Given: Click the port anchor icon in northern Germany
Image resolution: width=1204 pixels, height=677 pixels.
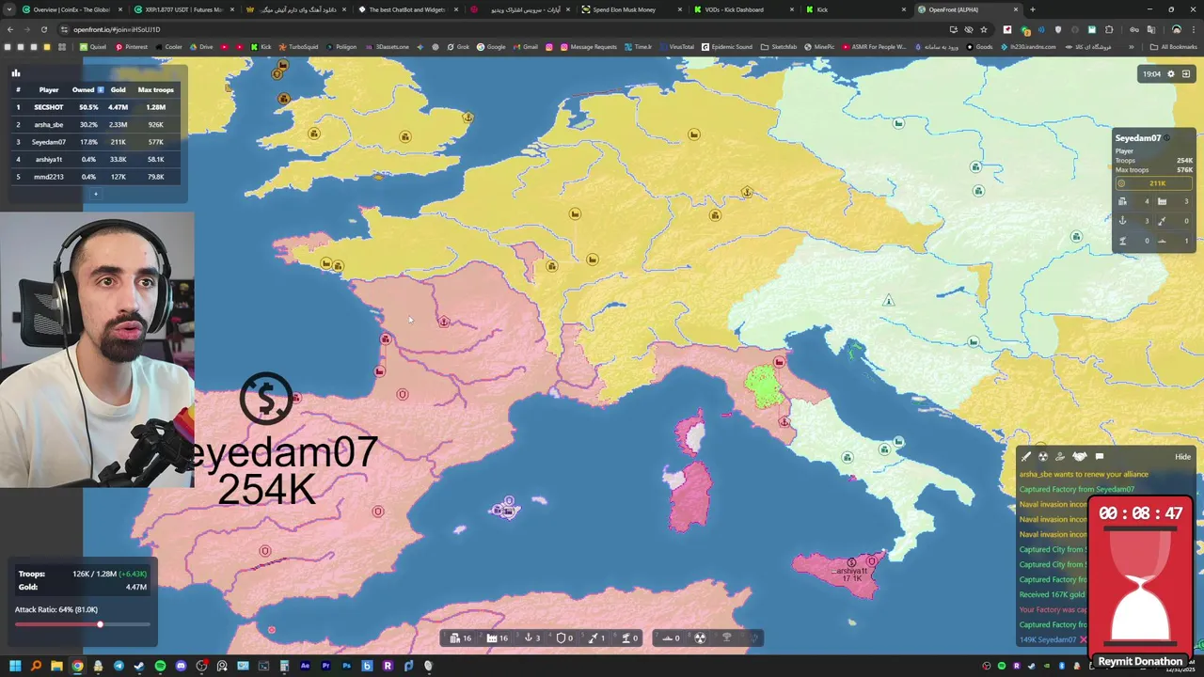Looking at the screenshot, I should click(x=747, y=192).
